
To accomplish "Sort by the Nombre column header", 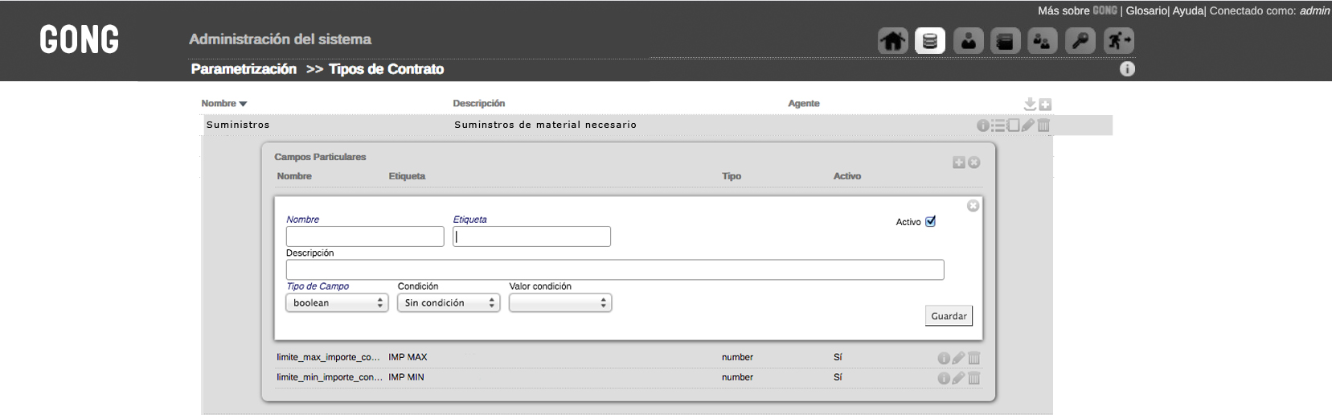I will click(x=223, y=103).
